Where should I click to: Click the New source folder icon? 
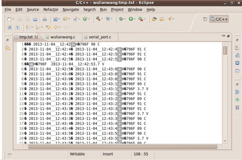[x=65, y=19]
